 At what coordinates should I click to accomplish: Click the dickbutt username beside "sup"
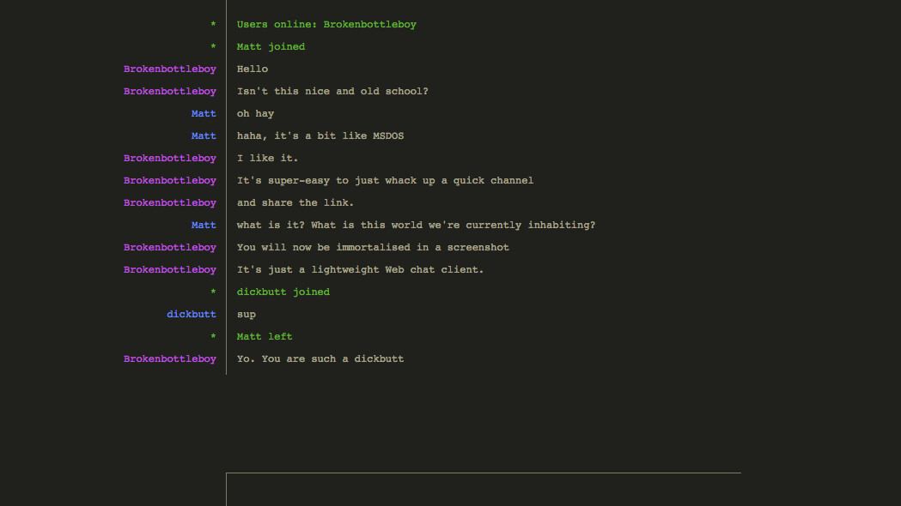click(x=192, y=315)
